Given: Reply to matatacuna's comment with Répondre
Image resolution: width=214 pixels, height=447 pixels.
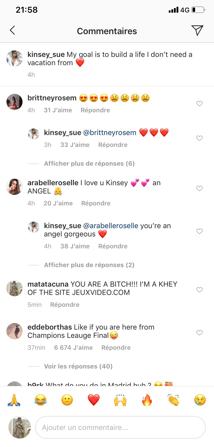Looking at the screenshot, I should pyautogui.click(x=65, y=305).
